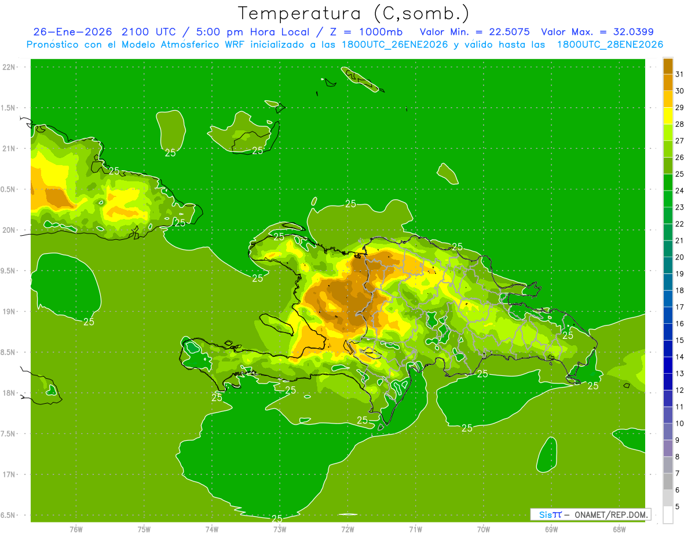Screen dimensions: 695x537
Task: Click white swatch below 5 in legend
Action: (668, 515)
